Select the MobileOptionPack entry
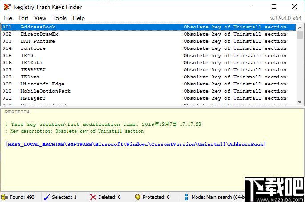Viewport: 305px width, 202px height. (45, 91)
